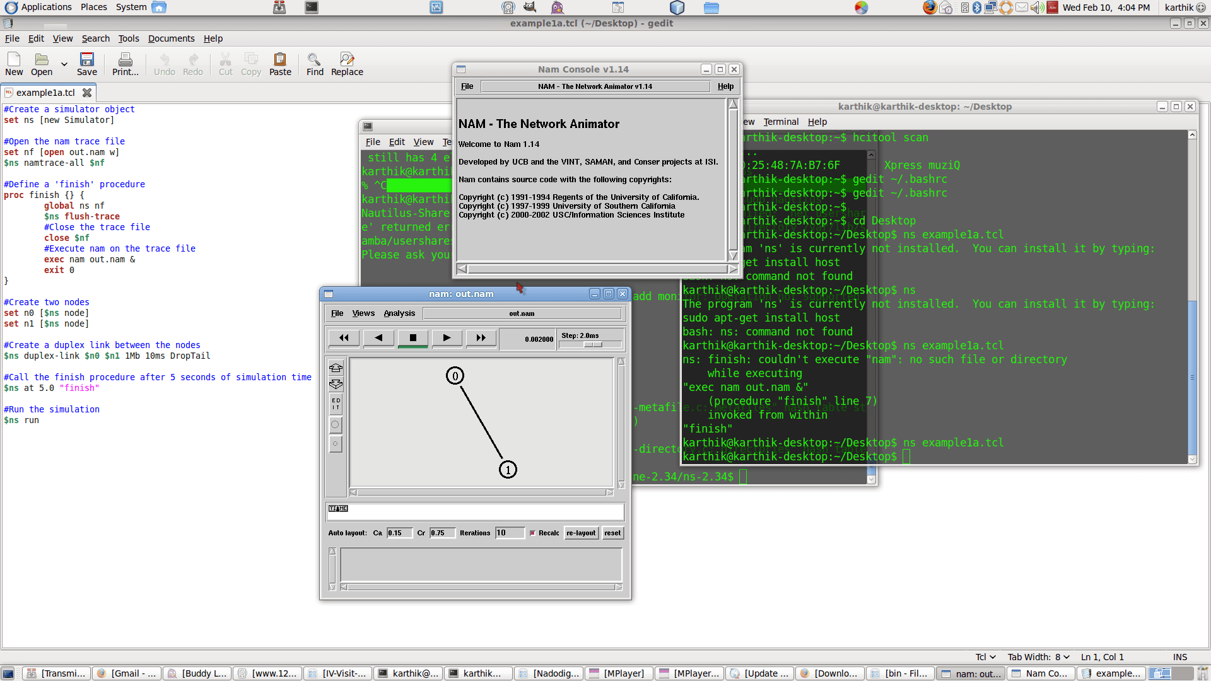Open the Places menu in the top panel

[94, 8]
